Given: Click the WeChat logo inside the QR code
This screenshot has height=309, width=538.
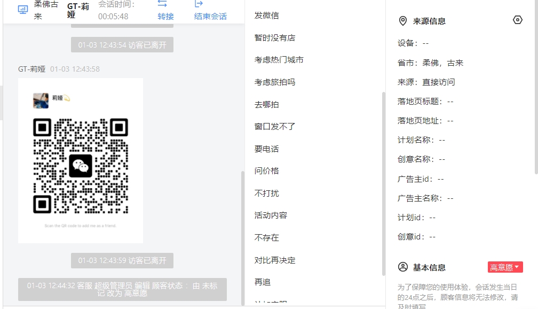Looking at the screenshot, I should (x=81, y=166).
